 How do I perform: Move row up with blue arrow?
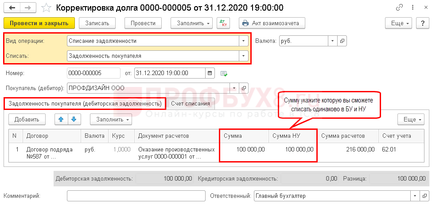(x=61, y=119)
